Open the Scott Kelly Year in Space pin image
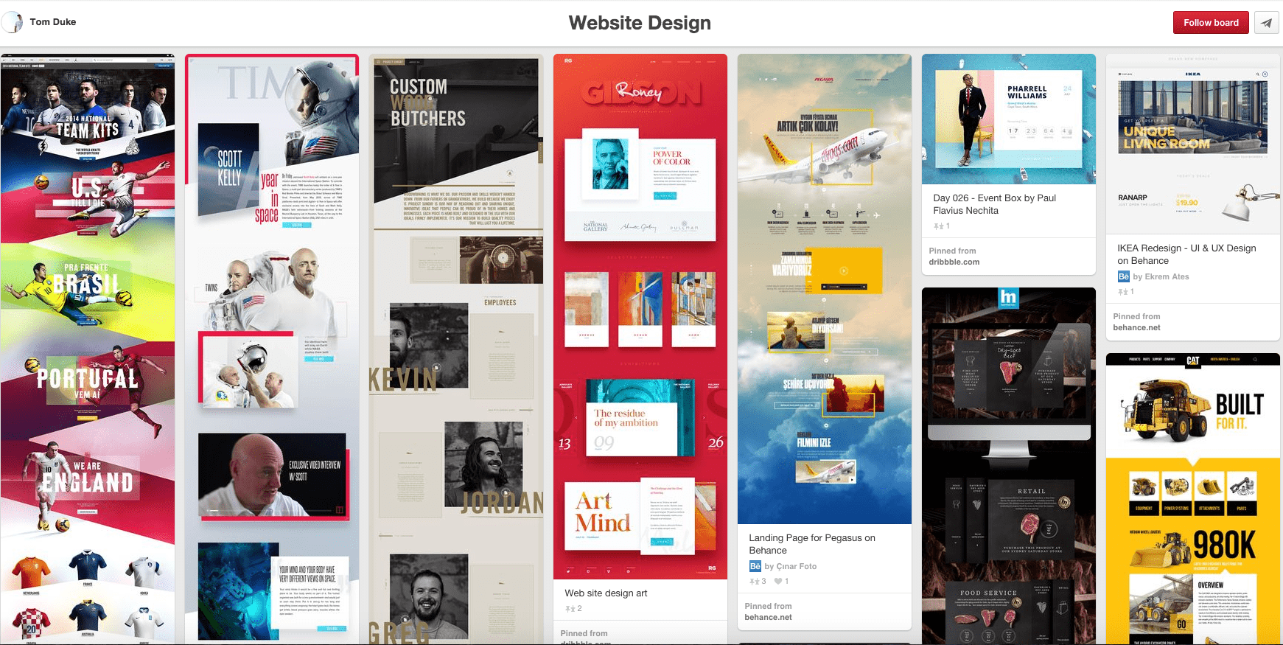The image size is (1283, 645). [272, 349]
